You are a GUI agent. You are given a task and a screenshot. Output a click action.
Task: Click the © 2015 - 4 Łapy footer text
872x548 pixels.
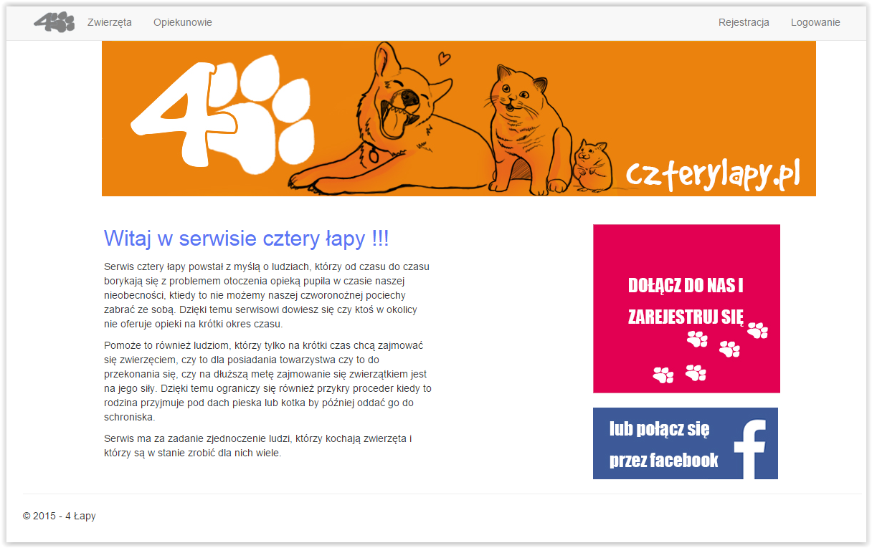pos(60,516)
